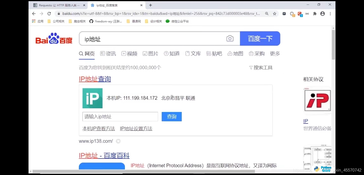
Task: Click the text 北京市昌平 联通
Action: tap(178, 98)
